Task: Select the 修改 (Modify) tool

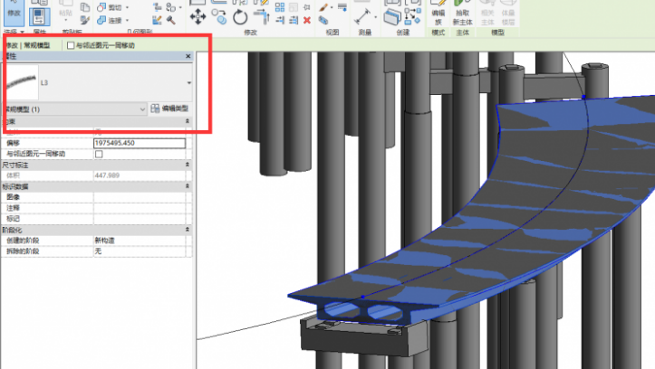Action: [14, 12]
